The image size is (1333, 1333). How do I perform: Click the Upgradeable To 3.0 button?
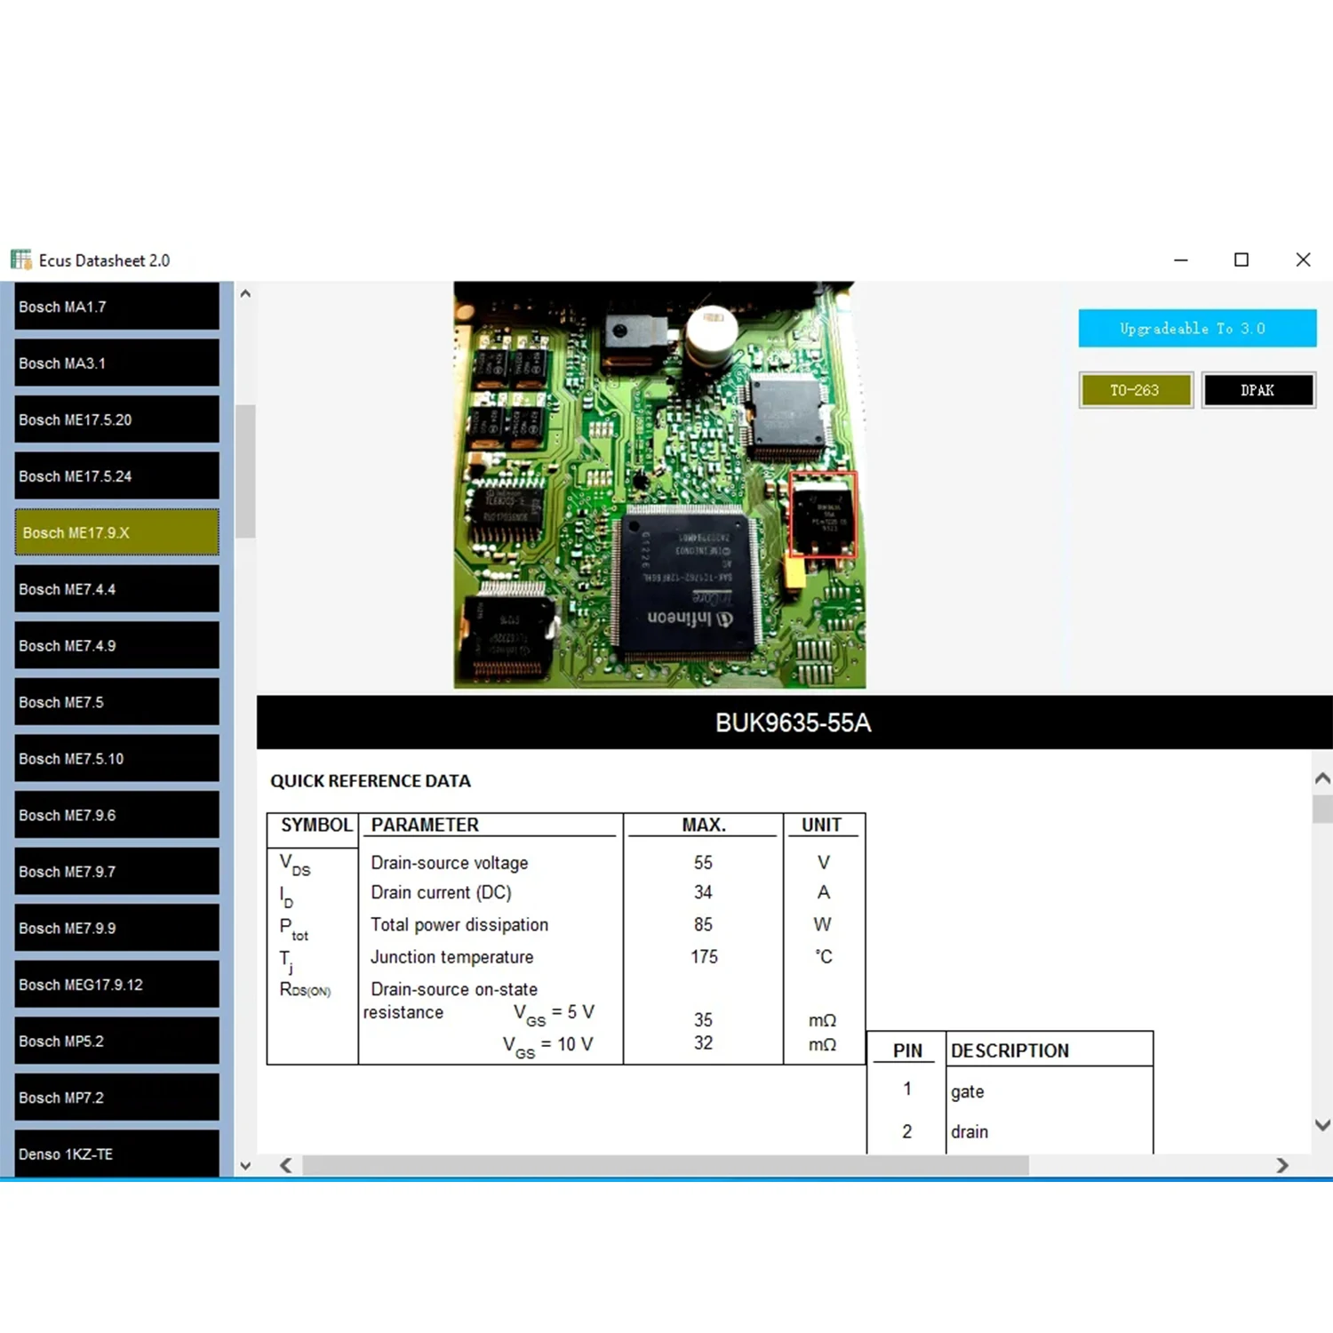click(x=1197, y=328)
